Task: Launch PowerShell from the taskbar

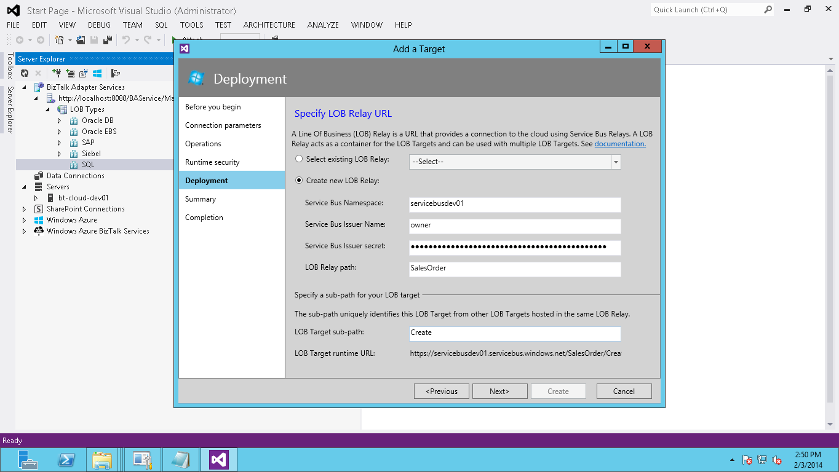Action: tap(66, 460)
